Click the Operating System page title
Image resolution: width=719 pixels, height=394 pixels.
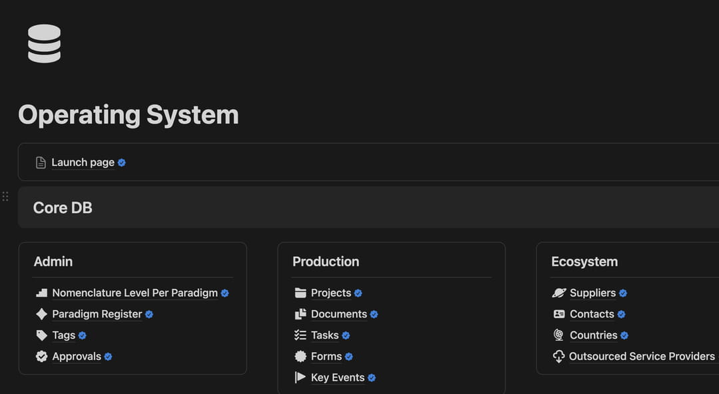[x=128, y=114]
